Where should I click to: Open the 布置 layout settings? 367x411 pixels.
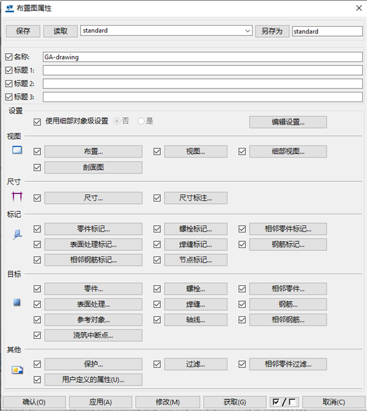coord(94,151)
